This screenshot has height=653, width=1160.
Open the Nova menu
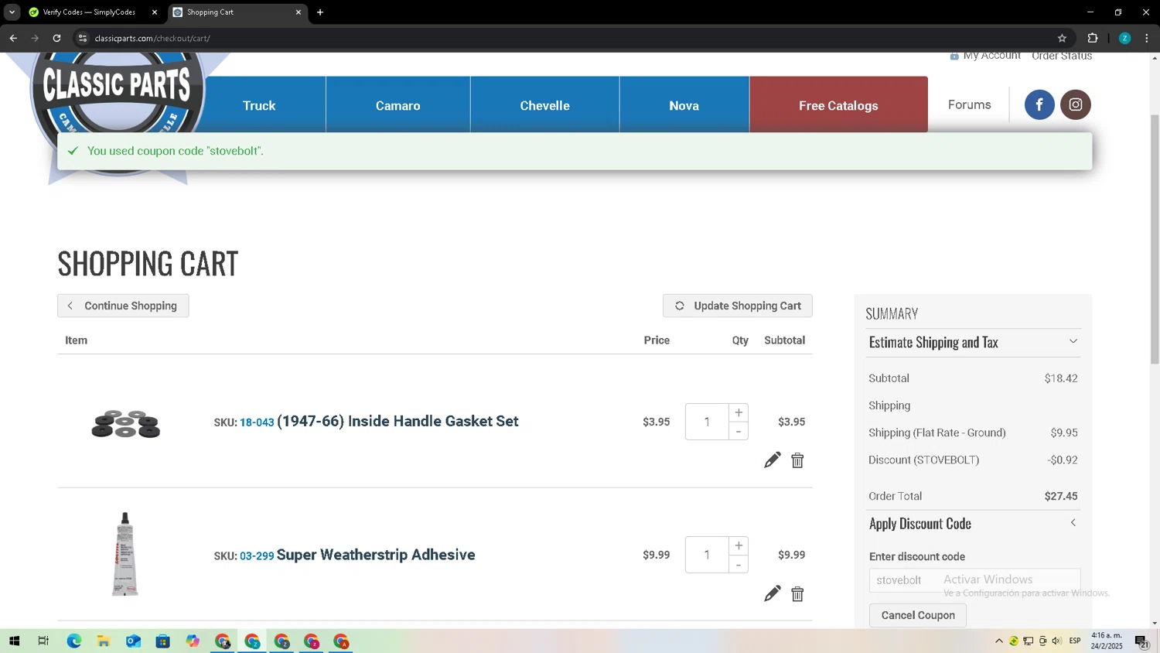point(684,105)
